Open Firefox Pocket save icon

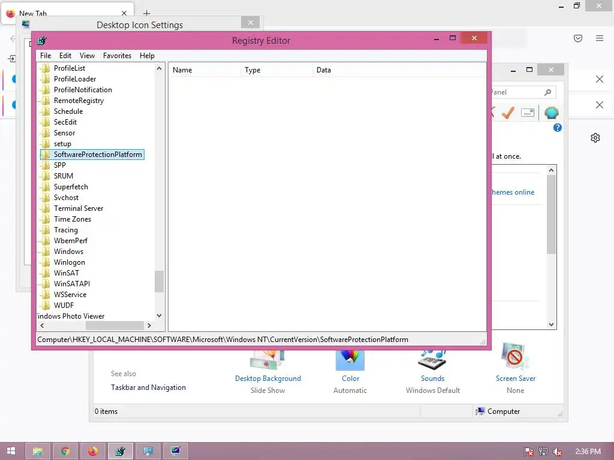point(578,38)
